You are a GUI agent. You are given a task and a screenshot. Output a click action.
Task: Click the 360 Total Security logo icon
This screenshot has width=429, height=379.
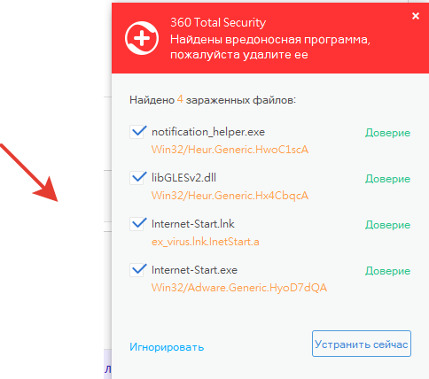pyautogui.click(x=142, y=38)
